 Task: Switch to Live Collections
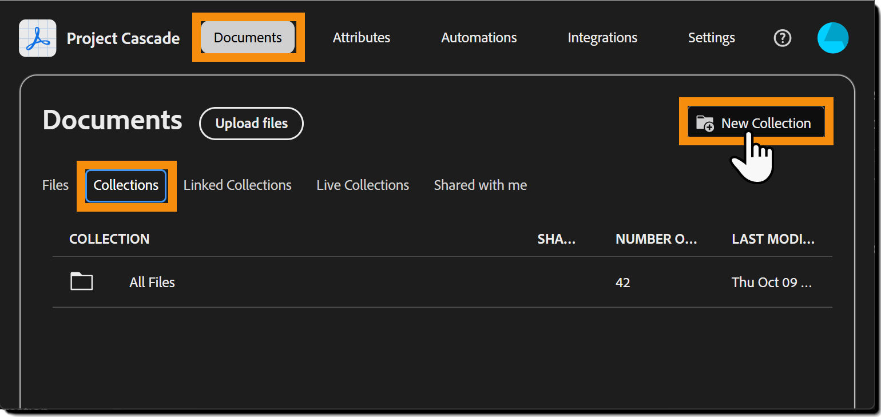pos(363,185)
